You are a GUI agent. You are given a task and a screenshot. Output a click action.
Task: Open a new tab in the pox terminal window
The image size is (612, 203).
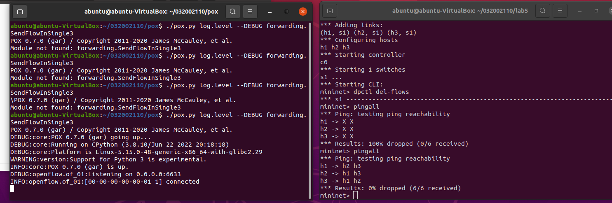click(20, 12)
